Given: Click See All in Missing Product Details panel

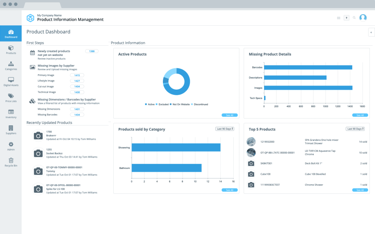Looking at the screenshot, I should [x=360, y=115].
